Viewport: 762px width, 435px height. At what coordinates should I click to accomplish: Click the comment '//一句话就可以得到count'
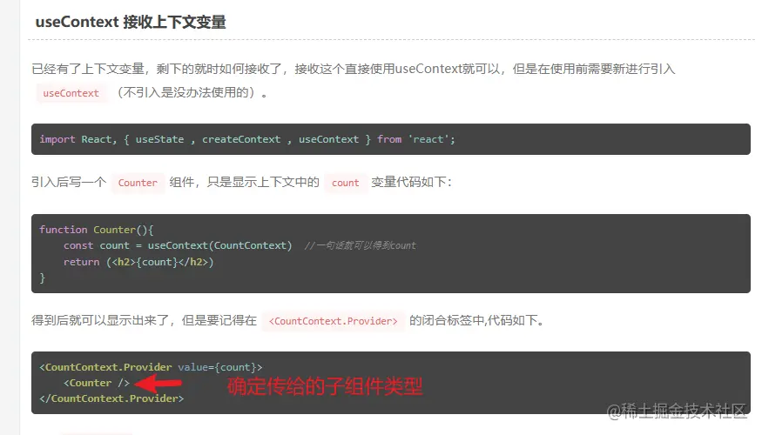point(361,245)
